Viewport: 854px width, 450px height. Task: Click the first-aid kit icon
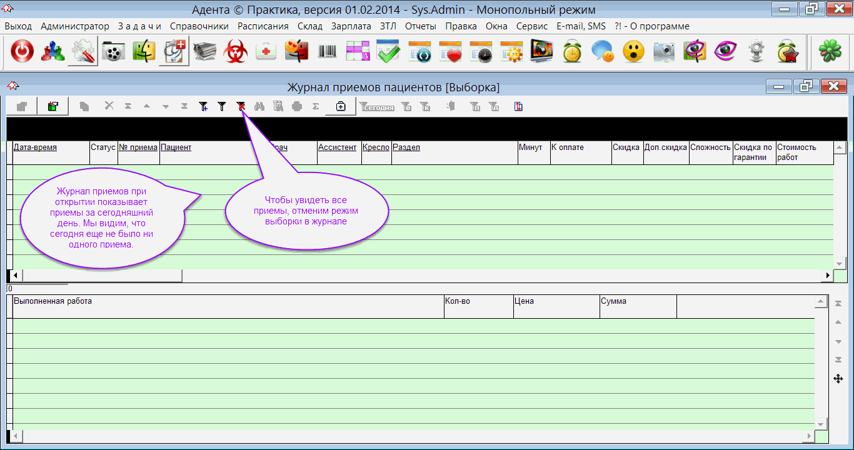[x=266, y=52]
